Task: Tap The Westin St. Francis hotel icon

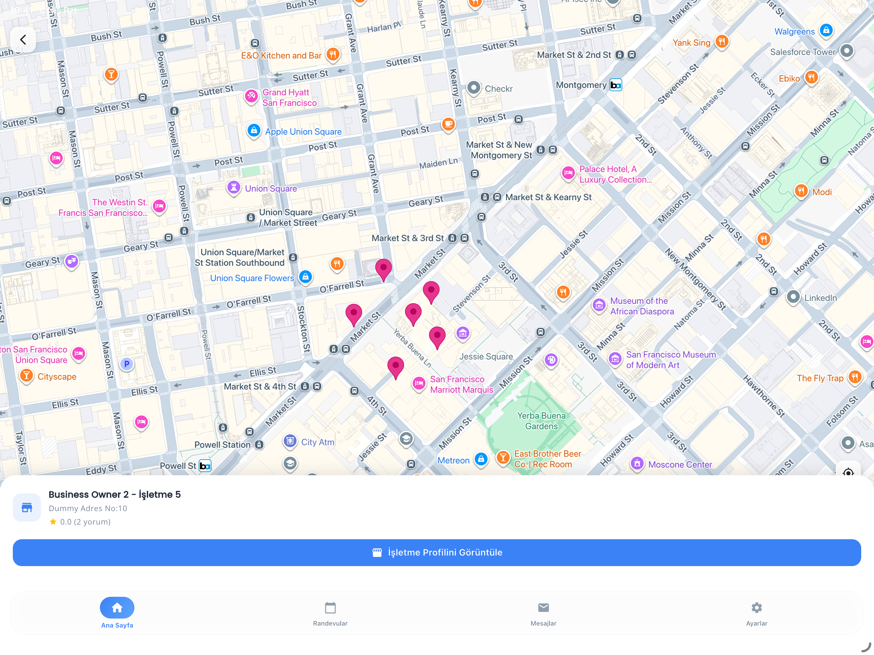Action: (159, 206)
